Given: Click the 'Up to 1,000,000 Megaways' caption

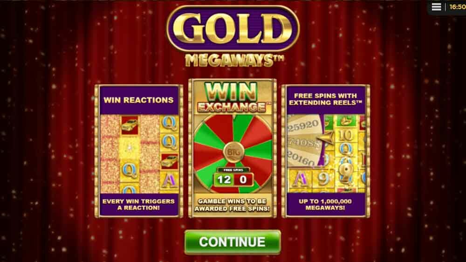Looking at the screenshot, I should [x=325, y=205].
